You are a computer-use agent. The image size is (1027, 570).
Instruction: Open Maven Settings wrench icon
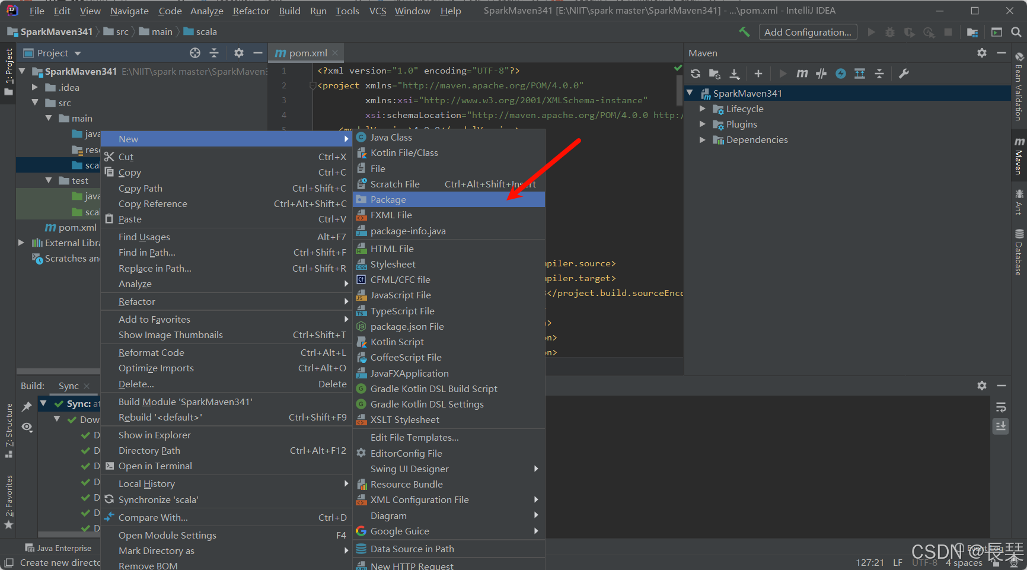[904, 74]
